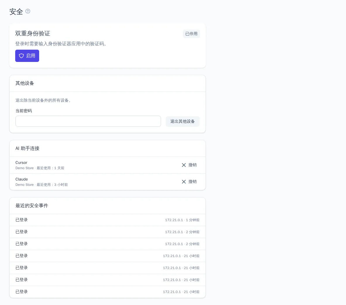The image size is (346, 305).
Task: Click the 最近的安全事件 section header
Action: coord(32,206)
